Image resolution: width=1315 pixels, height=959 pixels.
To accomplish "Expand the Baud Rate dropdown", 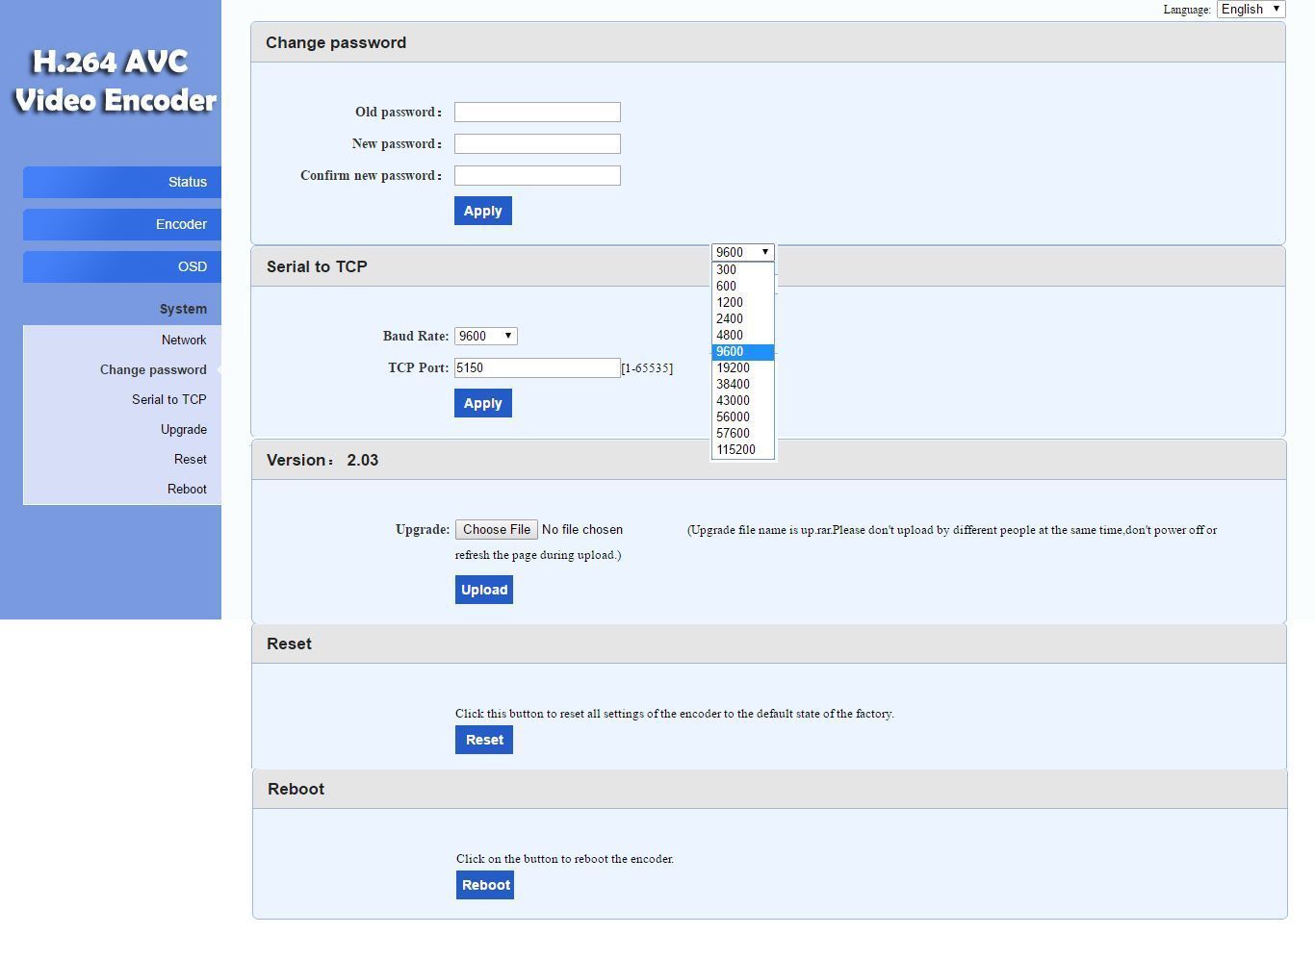I will (486, 336).
